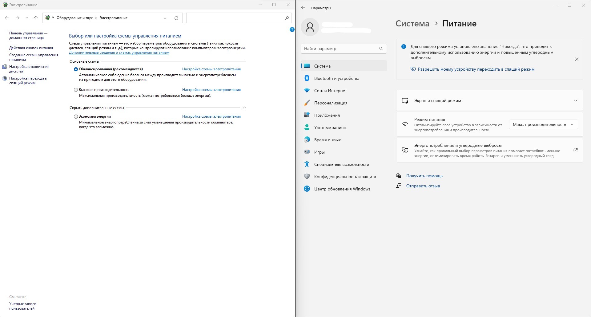This screenshot has height=317, width=591.
Task: Click the Конфиденциальность и защита shield icon
Action: (307, 177)
